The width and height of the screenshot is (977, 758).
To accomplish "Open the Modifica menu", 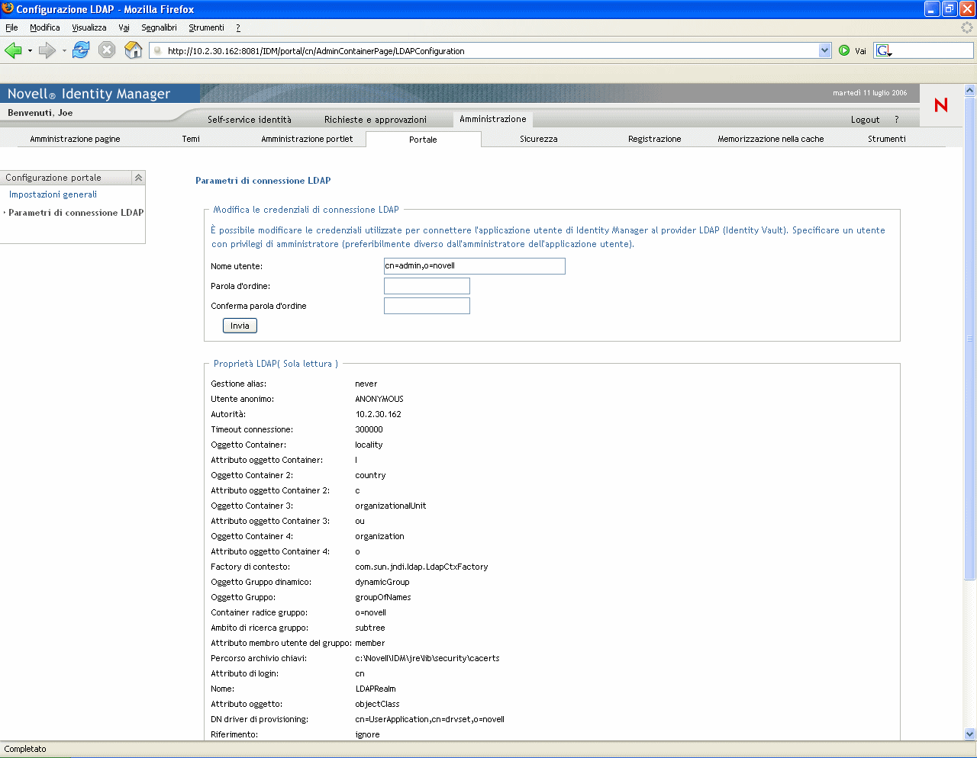I will 45,27.
